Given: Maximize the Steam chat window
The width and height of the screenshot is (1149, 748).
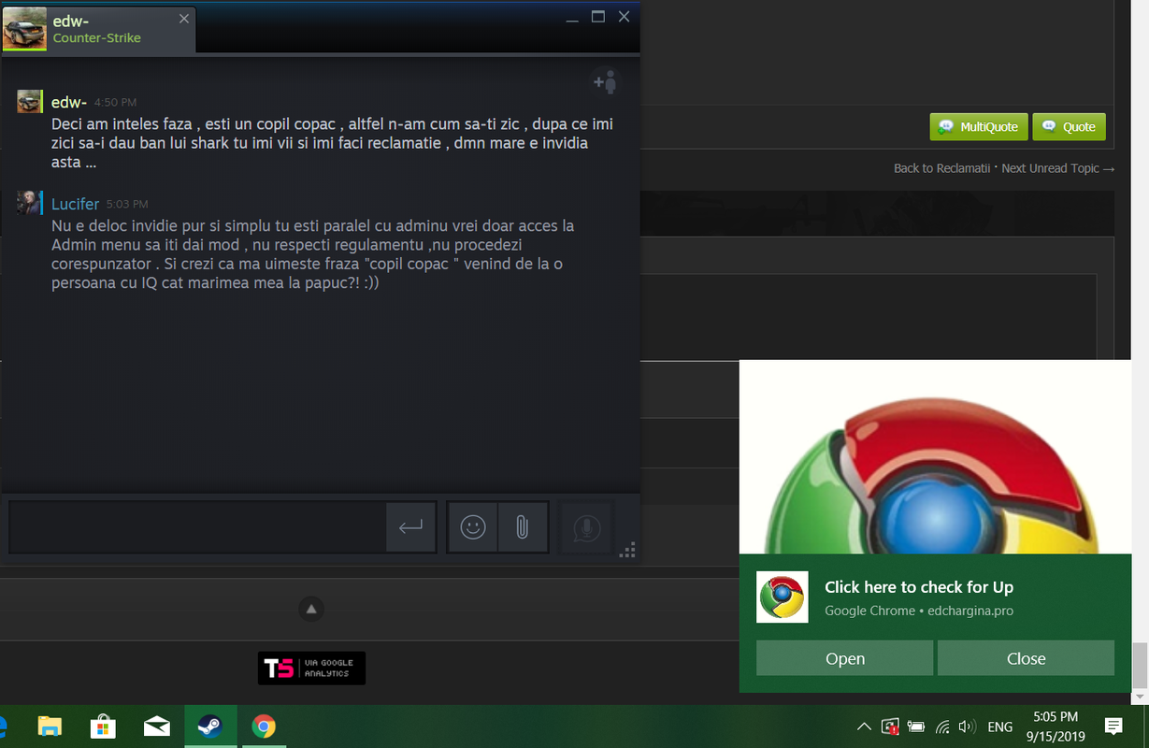Looking at the screenshot, I should coord(598,17).
